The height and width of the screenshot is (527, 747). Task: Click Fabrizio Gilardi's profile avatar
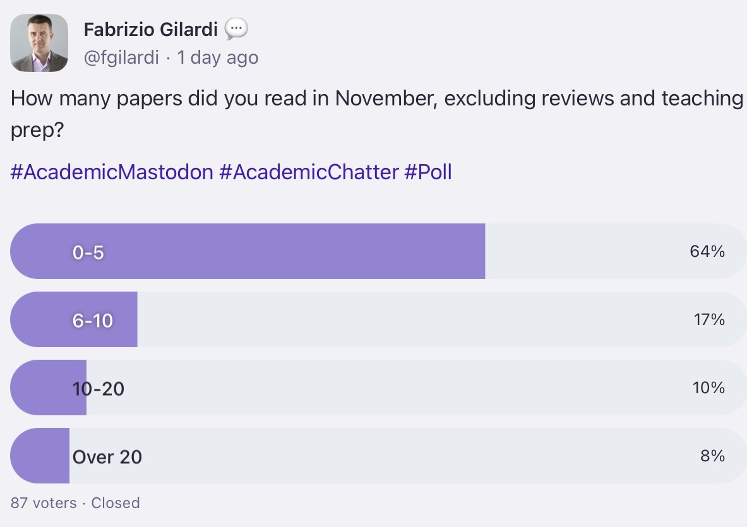[39, 43]
